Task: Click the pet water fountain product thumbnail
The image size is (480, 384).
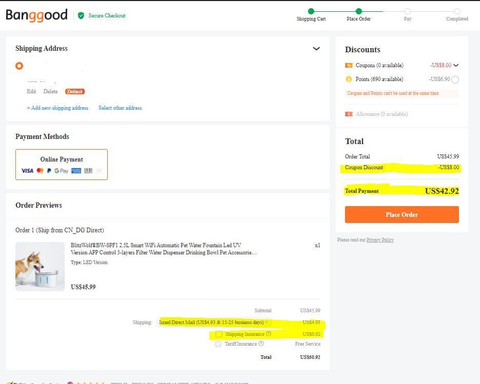Action: (x=40, y=266)
